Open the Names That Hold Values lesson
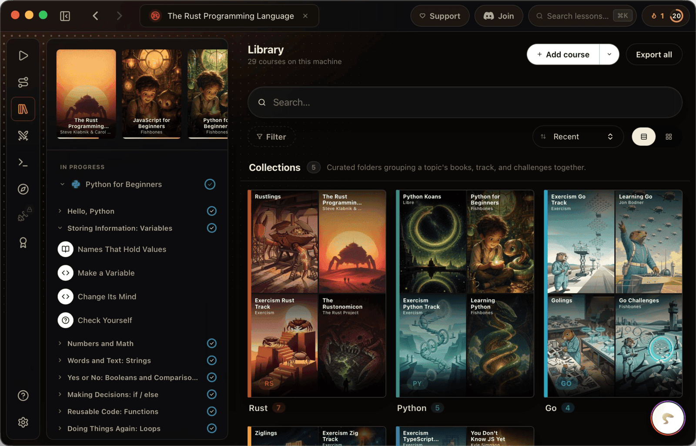 [137, 249]
